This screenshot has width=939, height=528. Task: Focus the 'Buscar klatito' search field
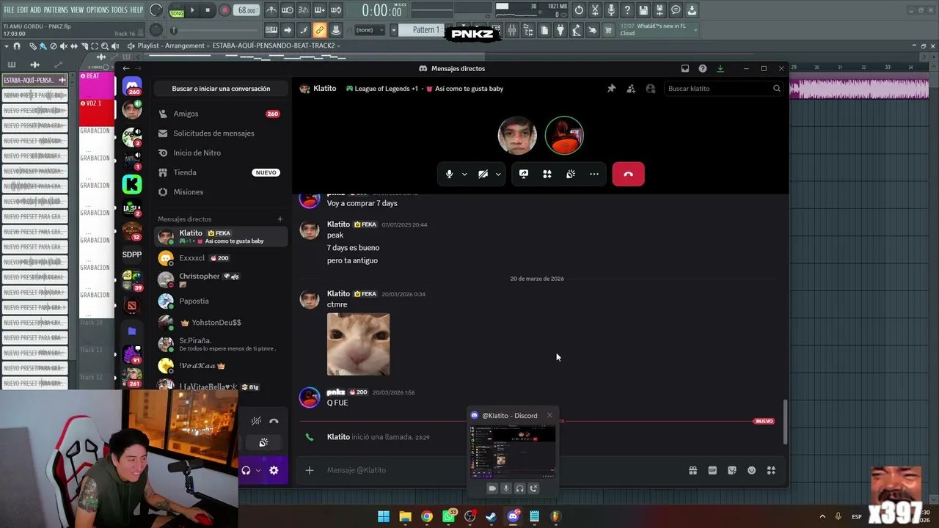[724, 89]
